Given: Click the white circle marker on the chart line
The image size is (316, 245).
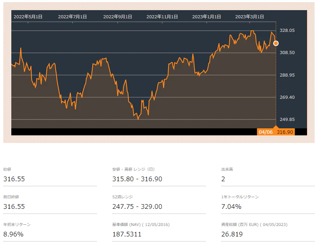Looking at the screenshot, I should (x=276, y=43).
